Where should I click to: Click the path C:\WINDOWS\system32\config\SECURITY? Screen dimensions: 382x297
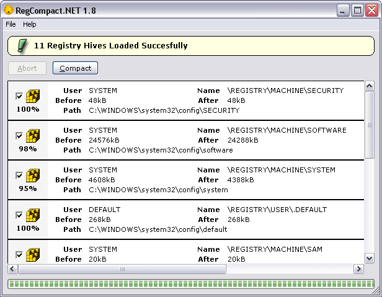coord(164,110)
